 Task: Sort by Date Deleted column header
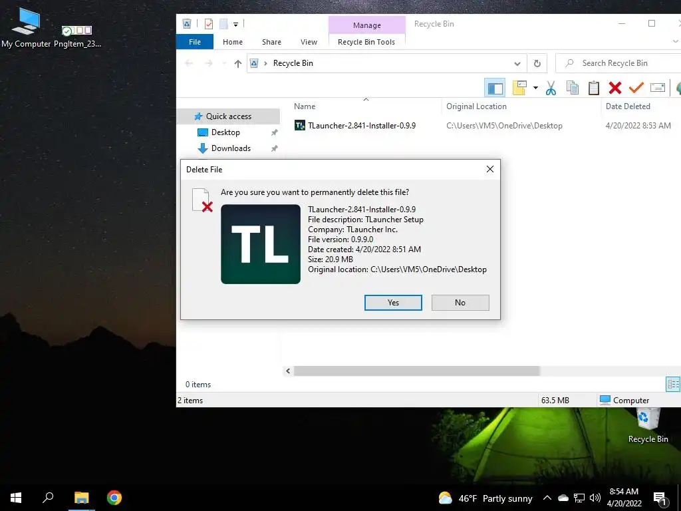628,106
